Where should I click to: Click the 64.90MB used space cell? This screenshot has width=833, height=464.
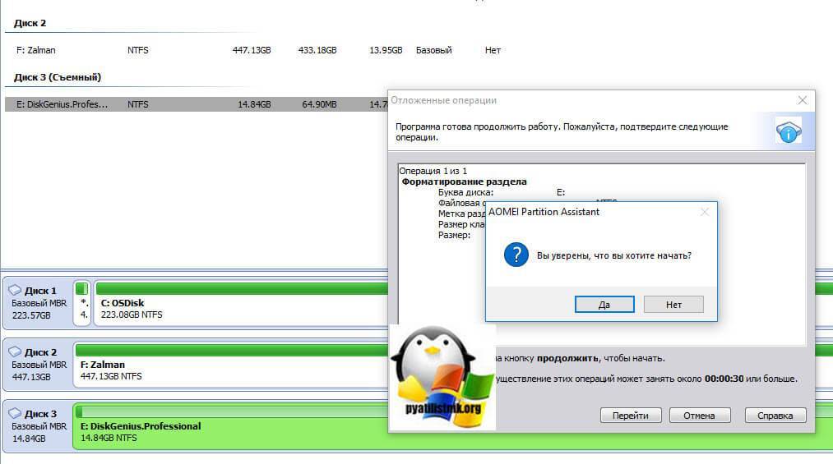[319, 104]
